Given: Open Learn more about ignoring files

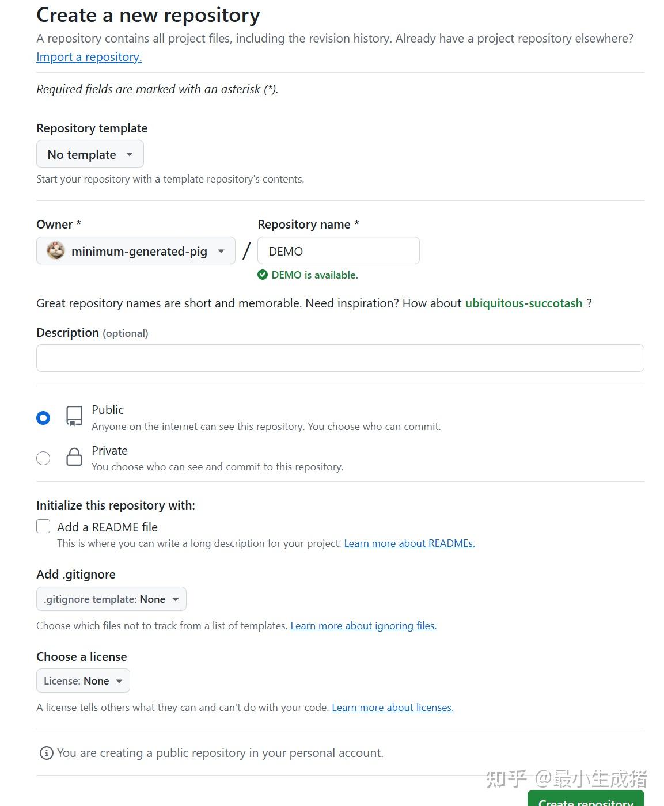Looking at the screenshot, I should pyautogui.click(x=363, y=625).
